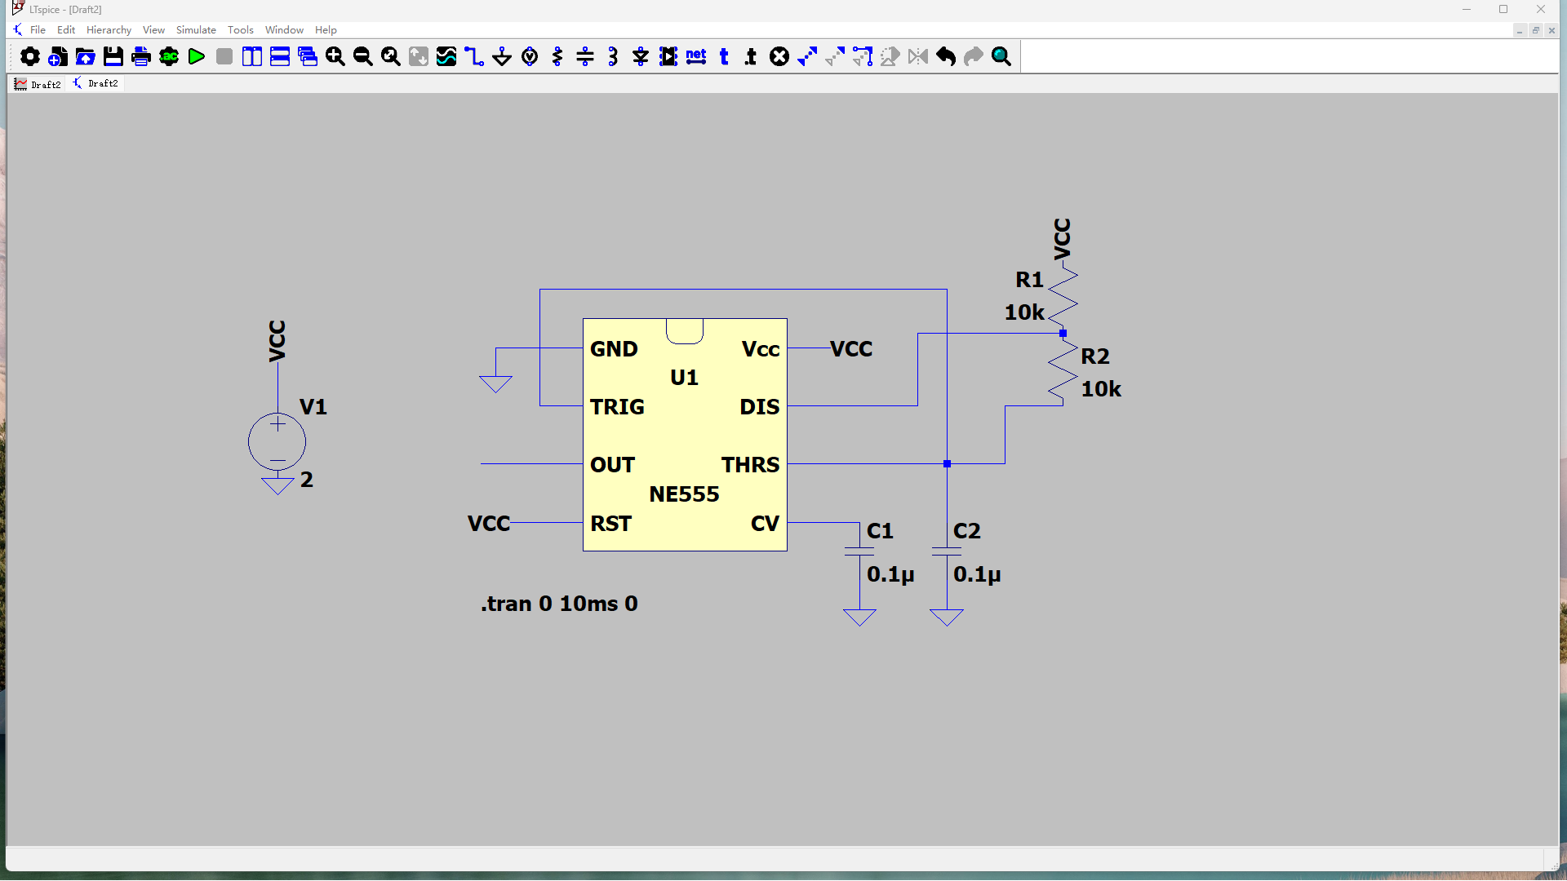
Task: Click the Undo arrow icon
Action: coord(946,56)
